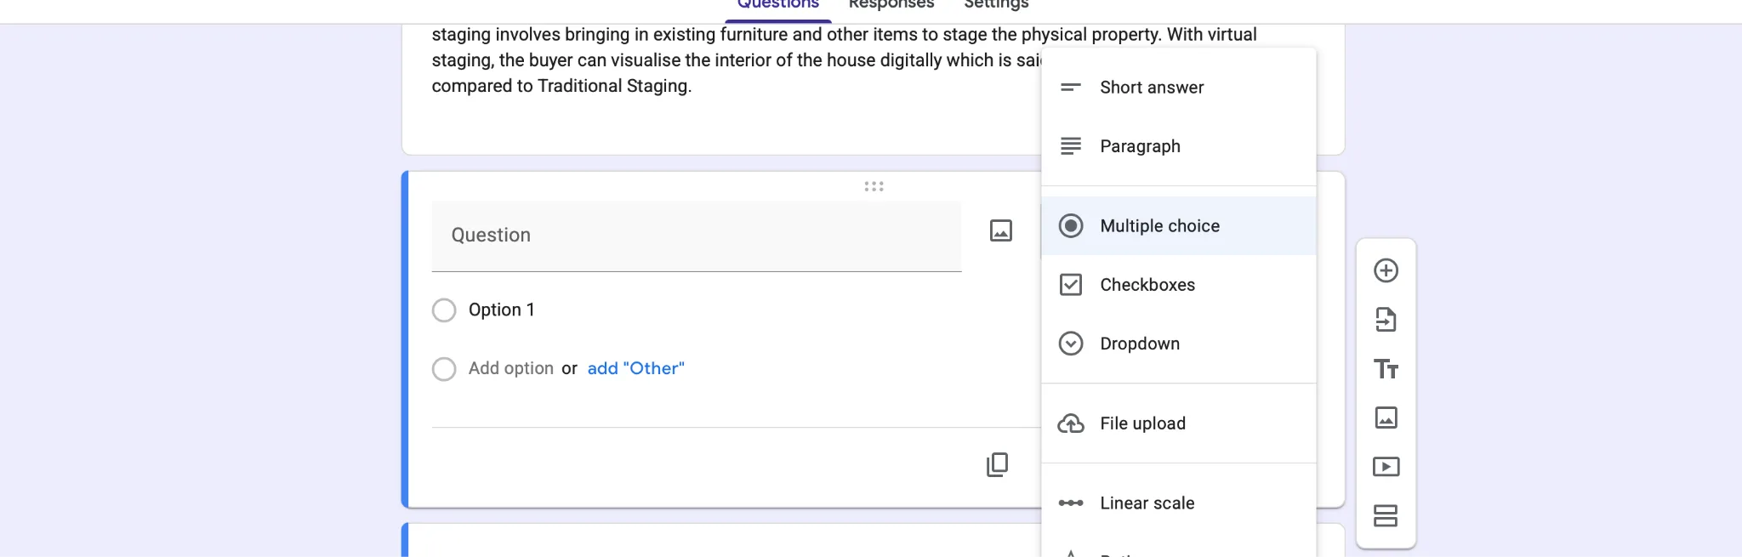The image size is (1742, 557).
Task: Click the Checkboxes tick icon
Action: pos(1071,285)
